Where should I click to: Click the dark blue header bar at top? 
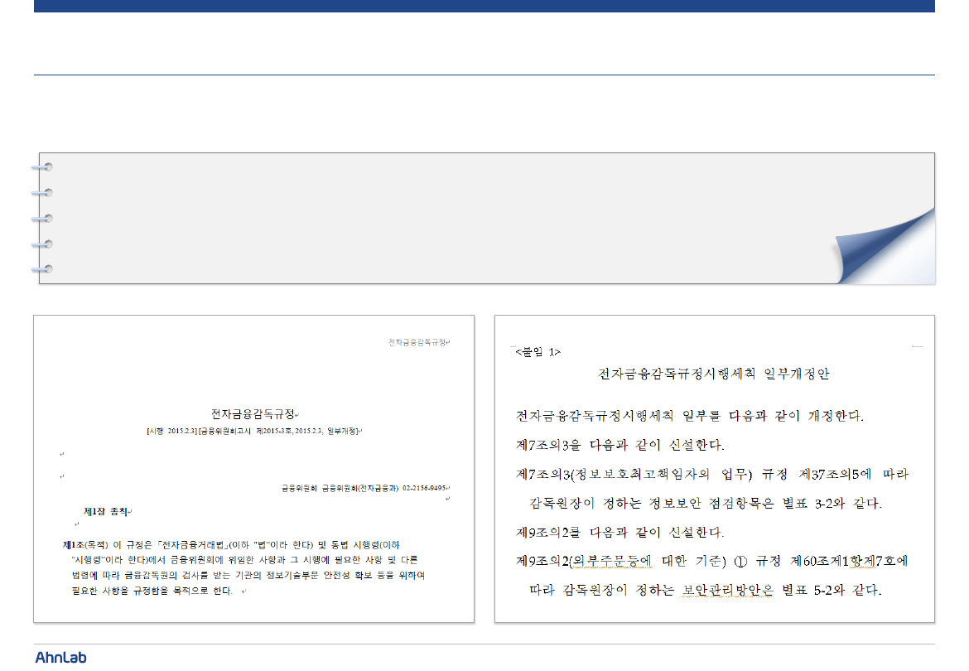[x=484, y=6]
